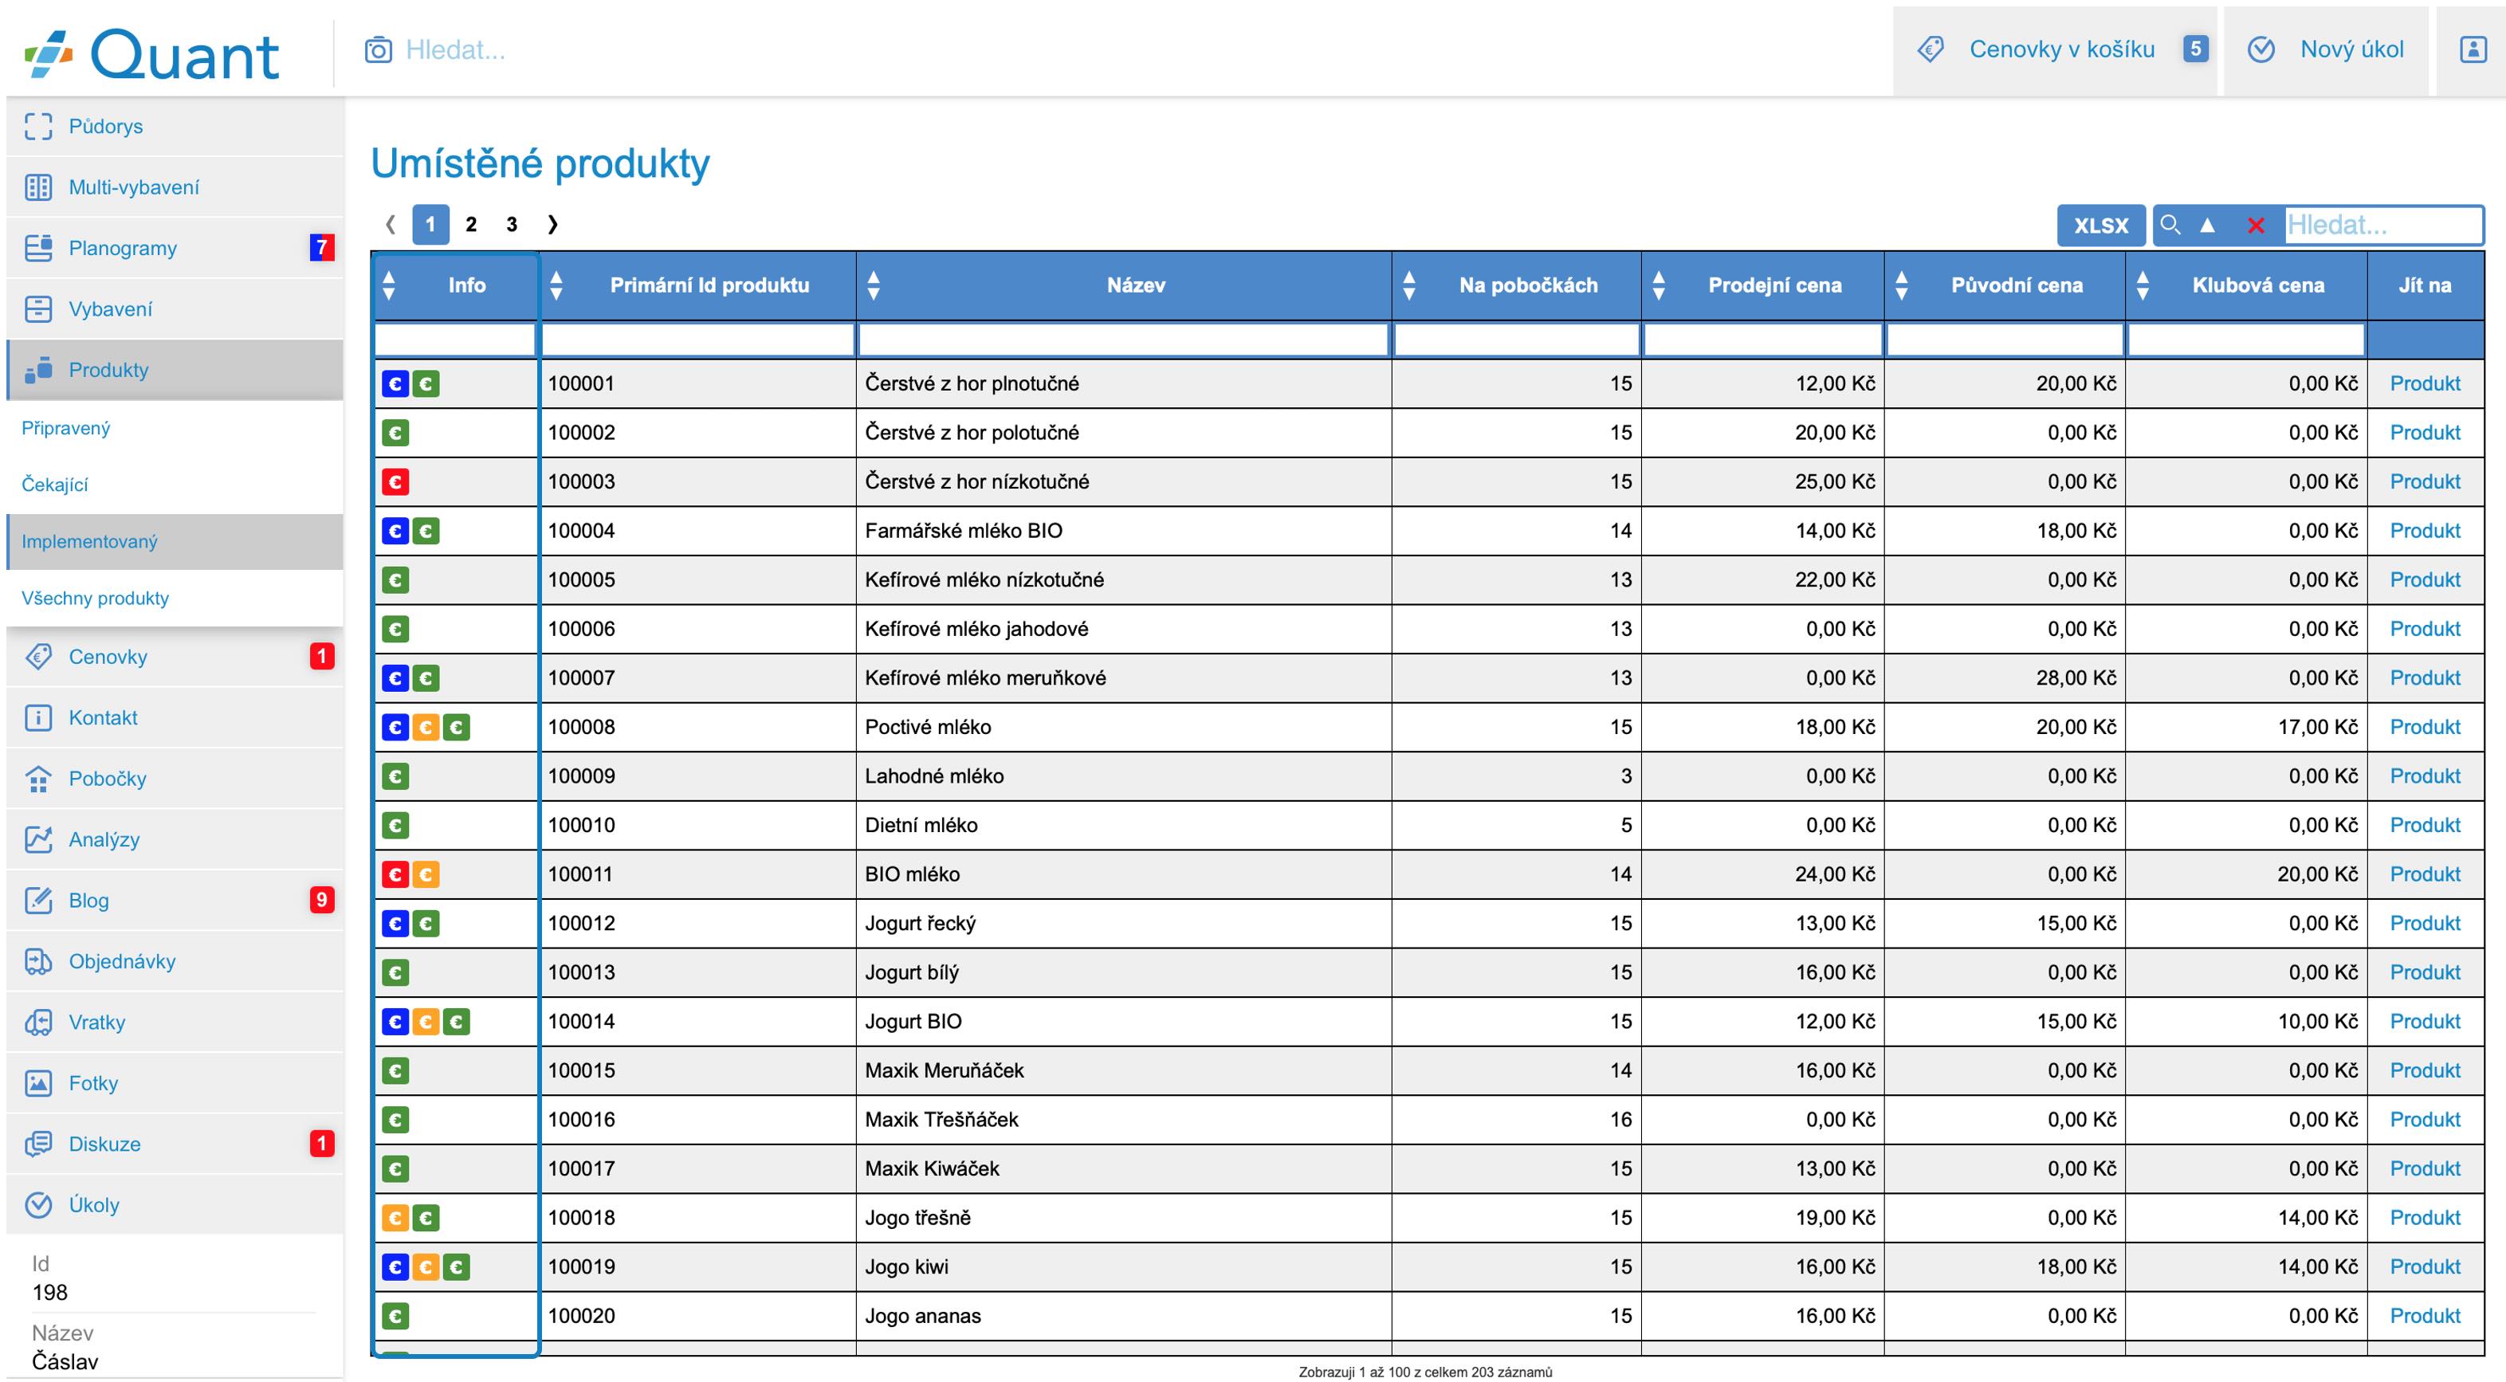Open the Analýzy sidebar section

pyautogui.click(x=175, y=839)
